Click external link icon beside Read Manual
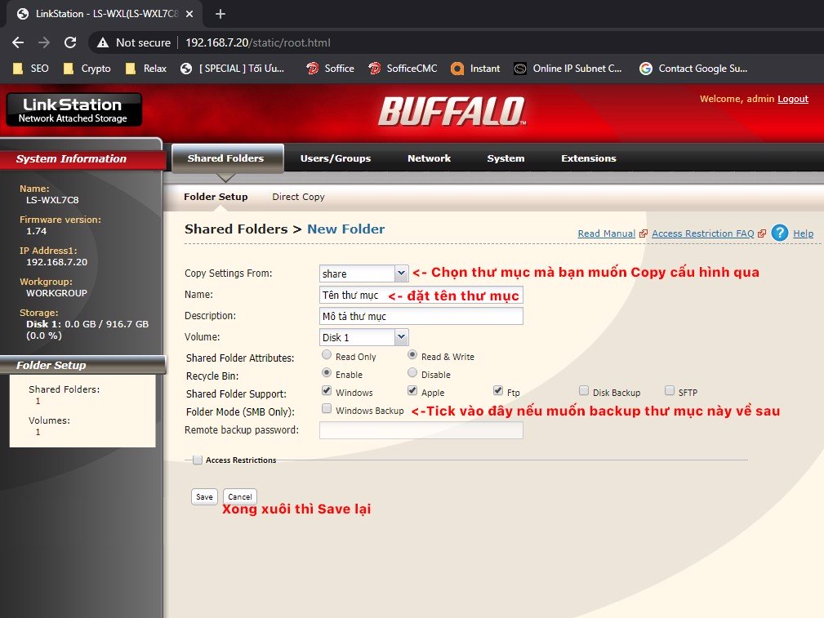Image resolution: width=824 pixels, height=618 pixels. point(644,233)
